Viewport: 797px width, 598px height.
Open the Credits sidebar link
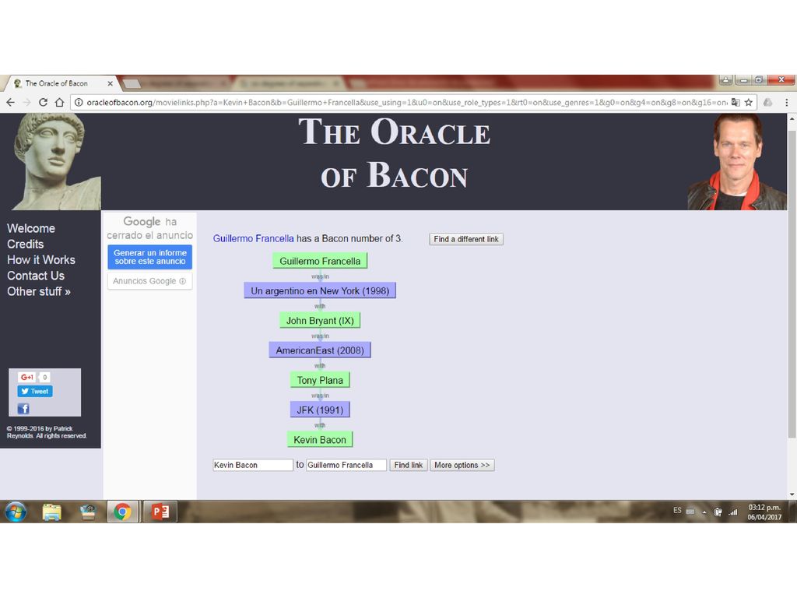pyautogui.click(x=26, y=244)
